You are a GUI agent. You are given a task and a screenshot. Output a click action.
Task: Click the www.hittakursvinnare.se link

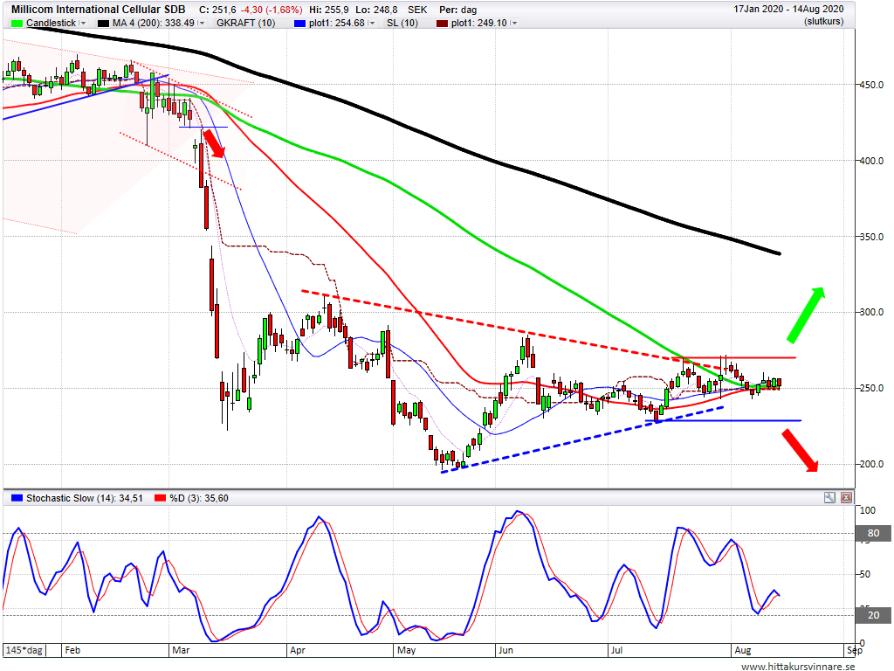(798, 666)
